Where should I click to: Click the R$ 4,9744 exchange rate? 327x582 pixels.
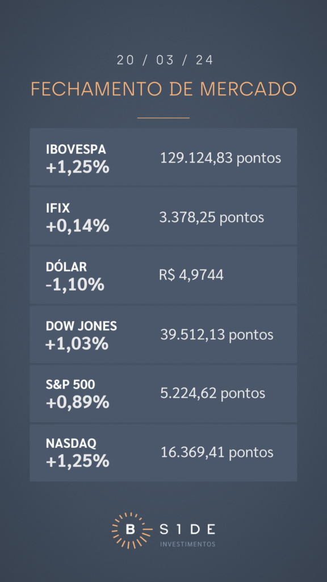(191, 276)
